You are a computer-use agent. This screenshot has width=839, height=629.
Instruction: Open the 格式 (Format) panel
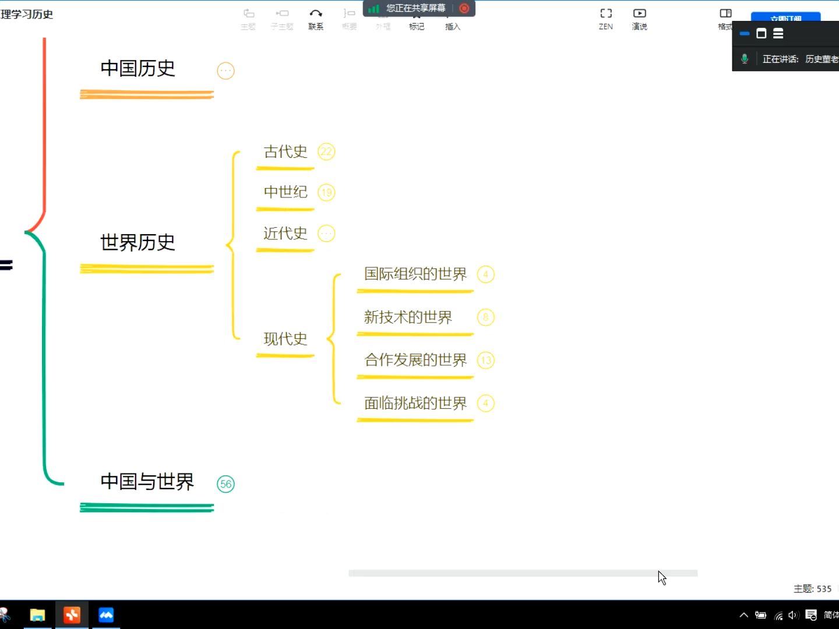pos(725,19)
